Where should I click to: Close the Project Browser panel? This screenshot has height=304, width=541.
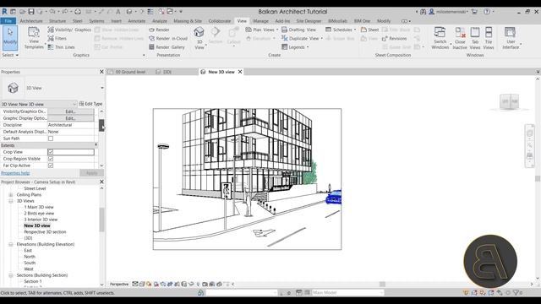(101, 182)
